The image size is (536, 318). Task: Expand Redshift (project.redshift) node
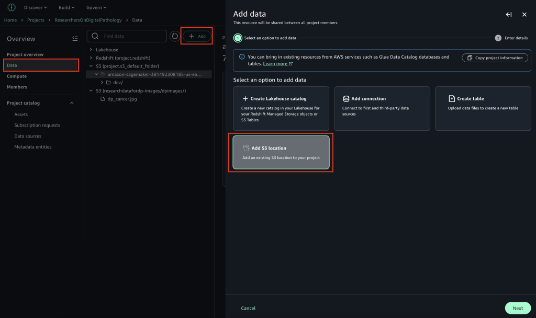91,58
